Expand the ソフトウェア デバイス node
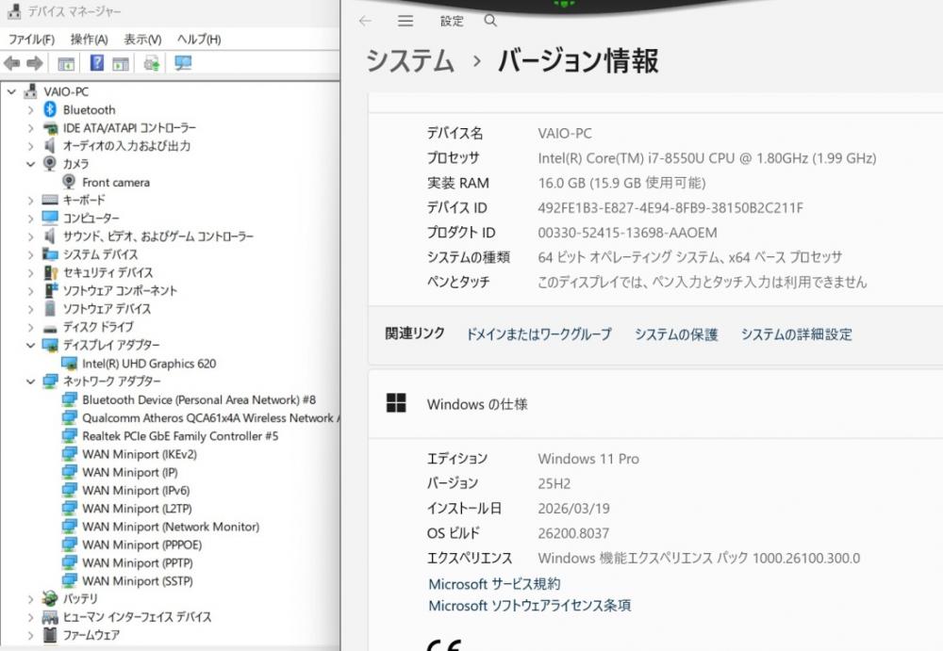 (x=31, y=309)
